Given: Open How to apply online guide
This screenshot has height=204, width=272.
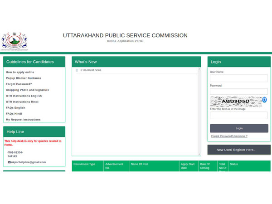Looking at the screenshot, I should (x=20, y=72).
